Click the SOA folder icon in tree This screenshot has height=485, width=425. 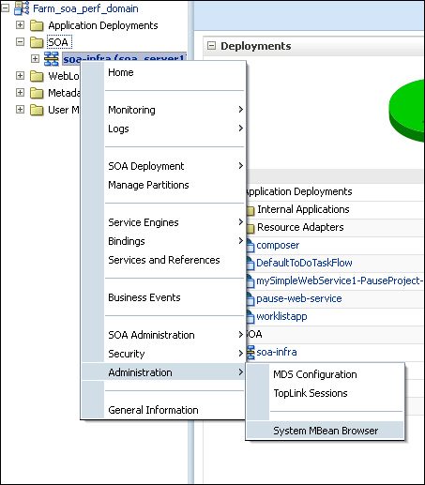37,42
